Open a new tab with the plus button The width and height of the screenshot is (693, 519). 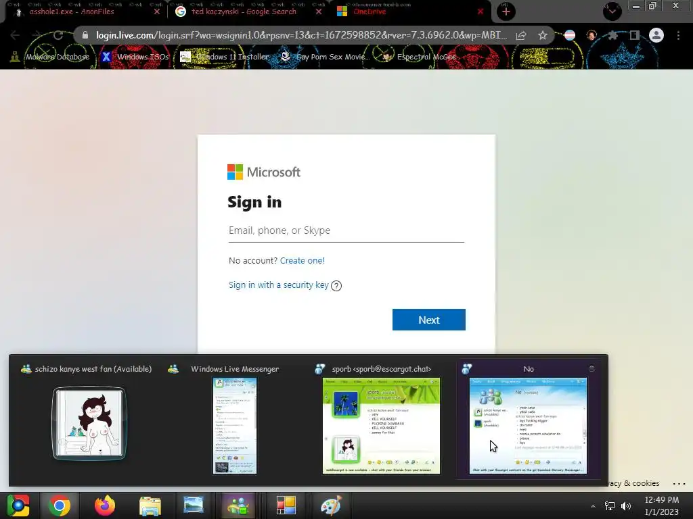coord(506,12)
